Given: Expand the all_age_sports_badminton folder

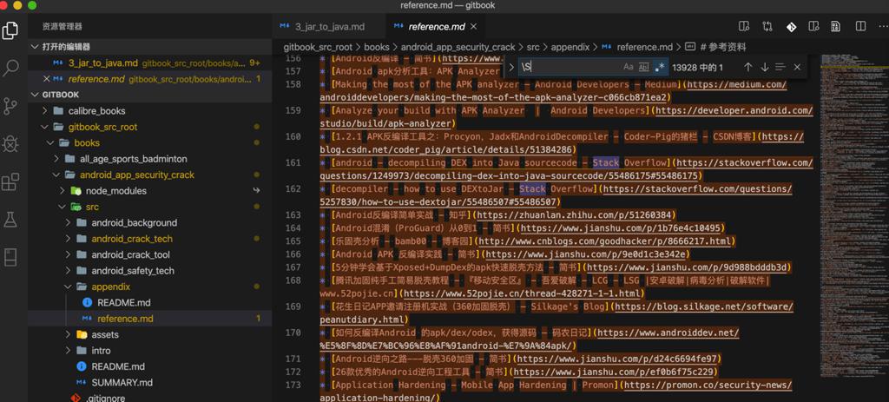Looking at the screenshot, I should click(x=56, y=159).
